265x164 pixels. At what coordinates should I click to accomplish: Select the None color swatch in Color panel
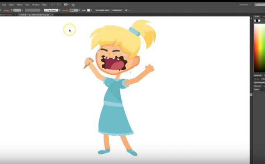pos(255,21)
